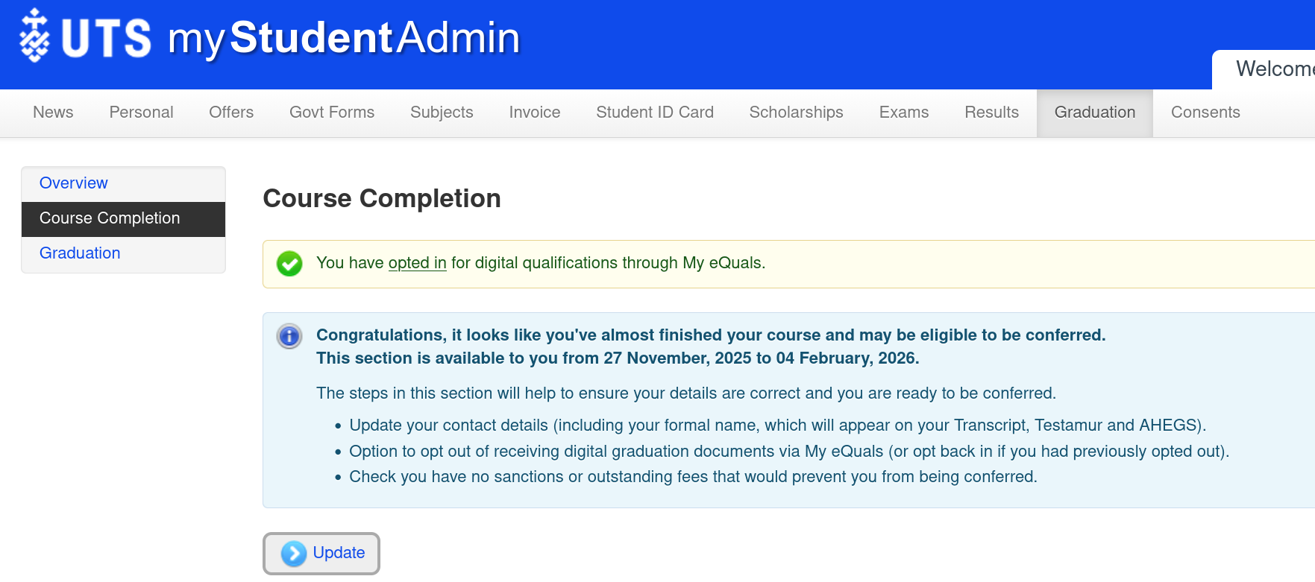The height and width of the screenshot is (582, 1315).
Task: Open the Student ID Card tab
Action: tap(654, 113)
